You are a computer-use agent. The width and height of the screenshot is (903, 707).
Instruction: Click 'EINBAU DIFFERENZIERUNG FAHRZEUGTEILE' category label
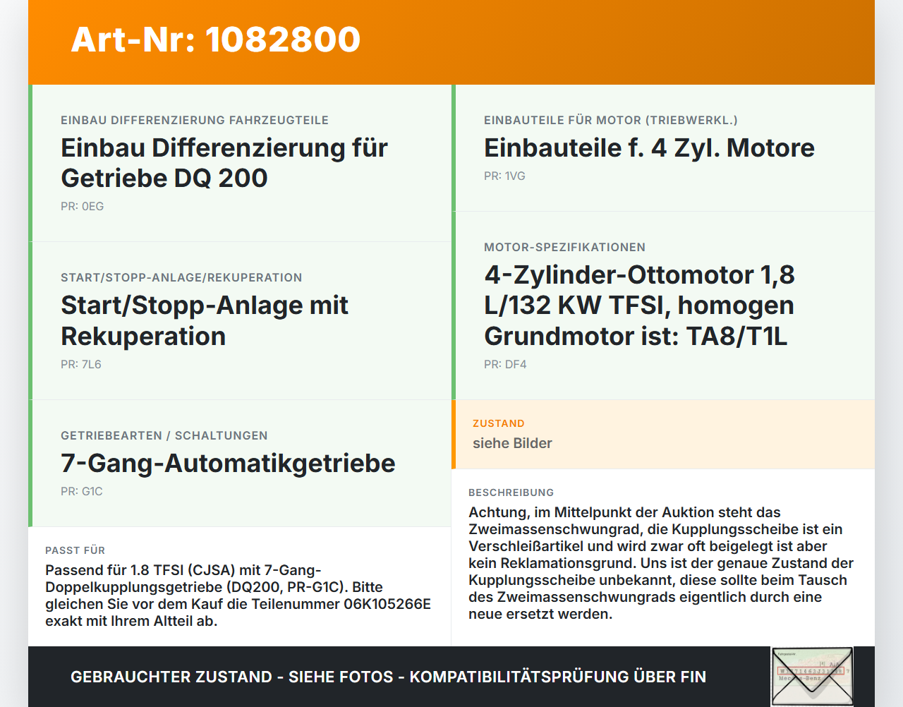pyautogui.click(x=195, y=121)
